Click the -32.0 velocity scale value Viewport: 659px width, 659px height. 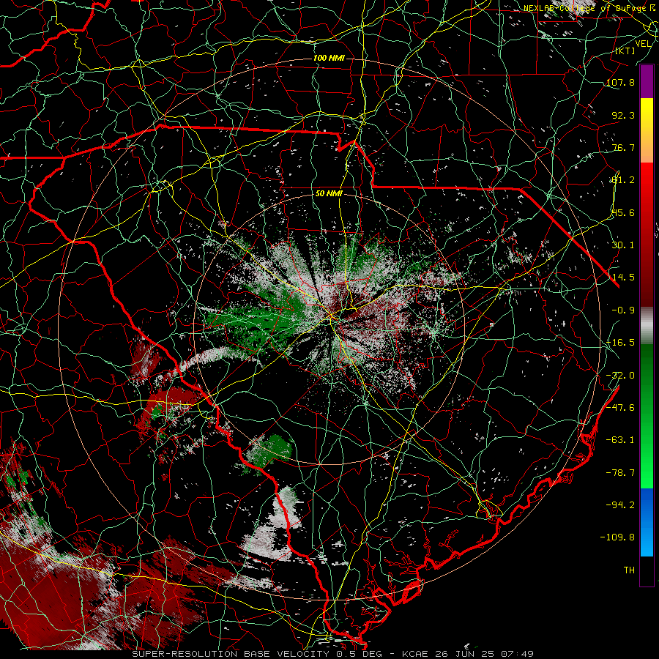pyautogui.click(x=620, y=376)
